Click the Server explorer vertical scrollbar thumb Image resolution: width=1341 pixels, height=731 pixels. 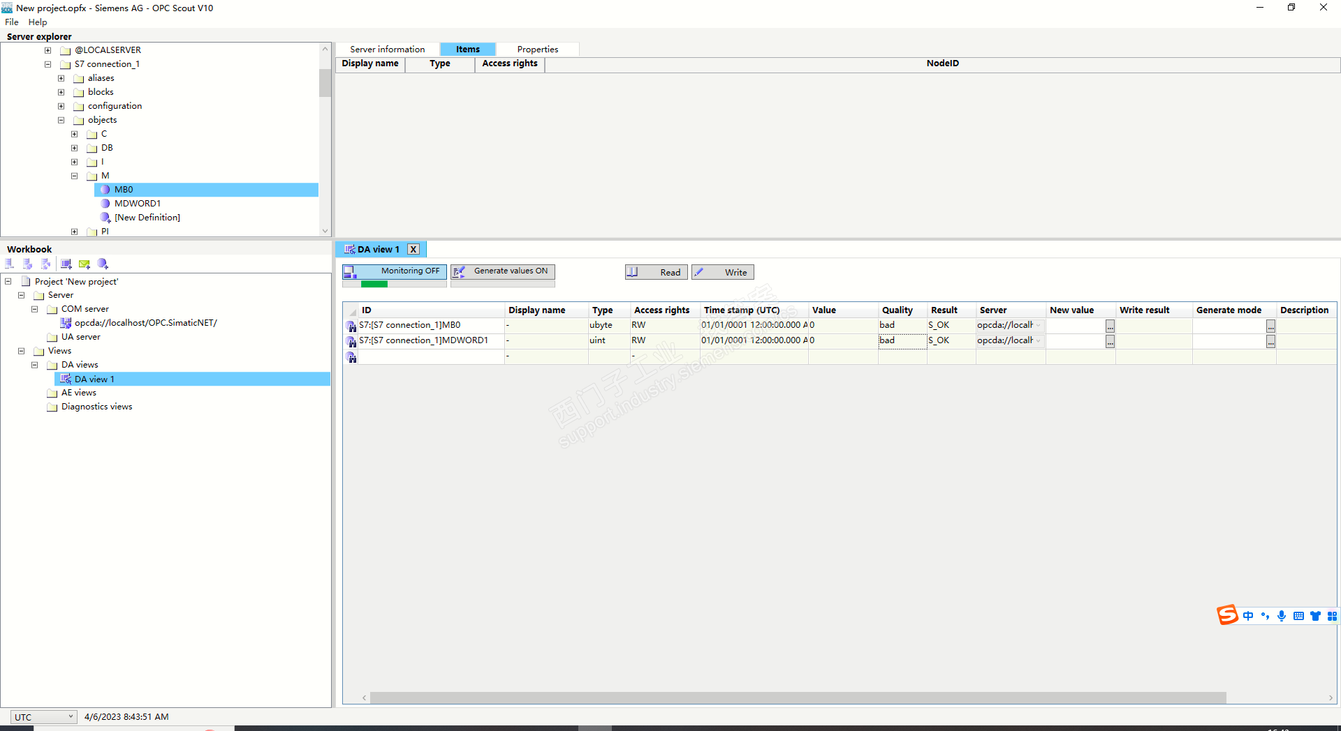pos(325,83)
